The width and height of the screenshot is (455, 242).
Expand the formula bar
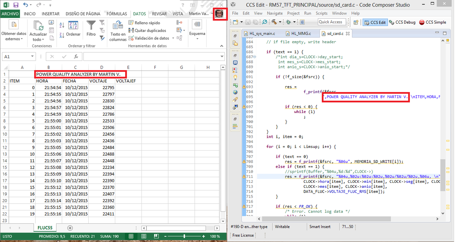click(222, 57)
